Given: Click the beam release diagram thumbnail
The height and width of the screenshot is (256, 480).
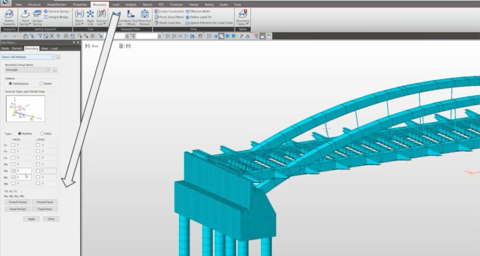Looking at the screenshot, I should 25,109.
